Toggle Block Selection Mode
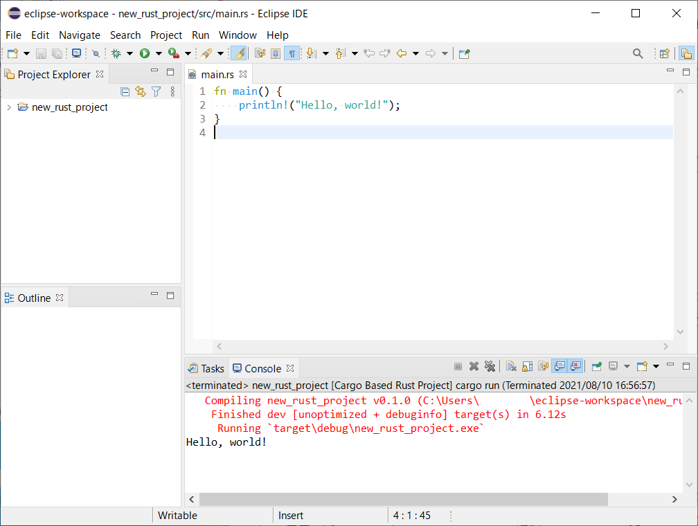Screen dimensions: 698x526 pos(276,53)
